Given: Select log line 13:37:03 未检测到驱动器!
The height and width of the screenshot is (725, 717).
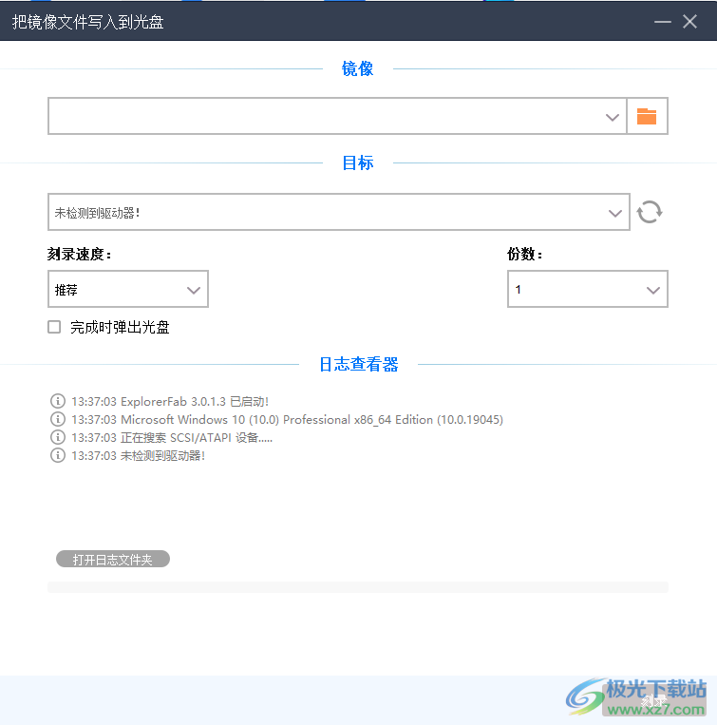Looking at the screenshot, I should [138, 456].
